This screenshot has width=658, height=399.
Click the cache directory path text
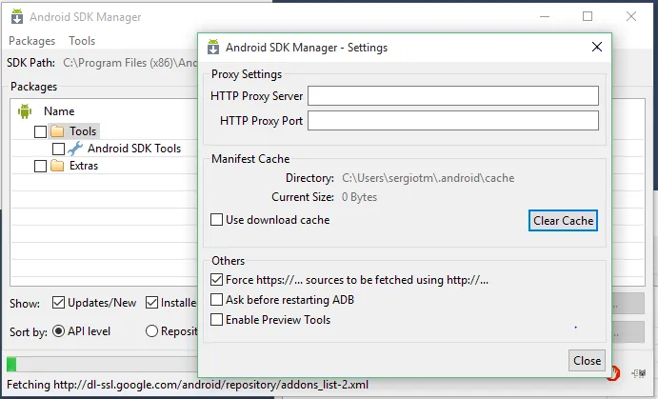429,178
